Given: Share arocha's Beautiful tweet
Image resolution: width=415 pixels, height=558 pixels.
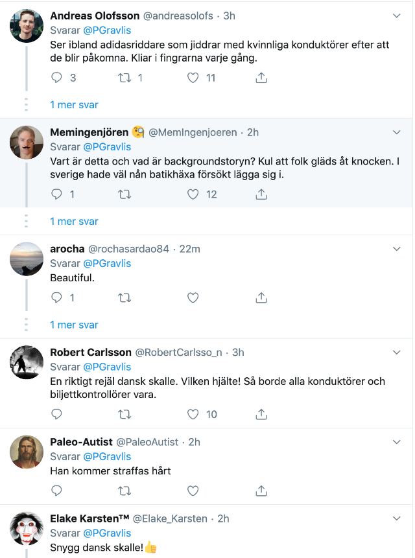Looking at the screenshot, I should pos(261,297).
